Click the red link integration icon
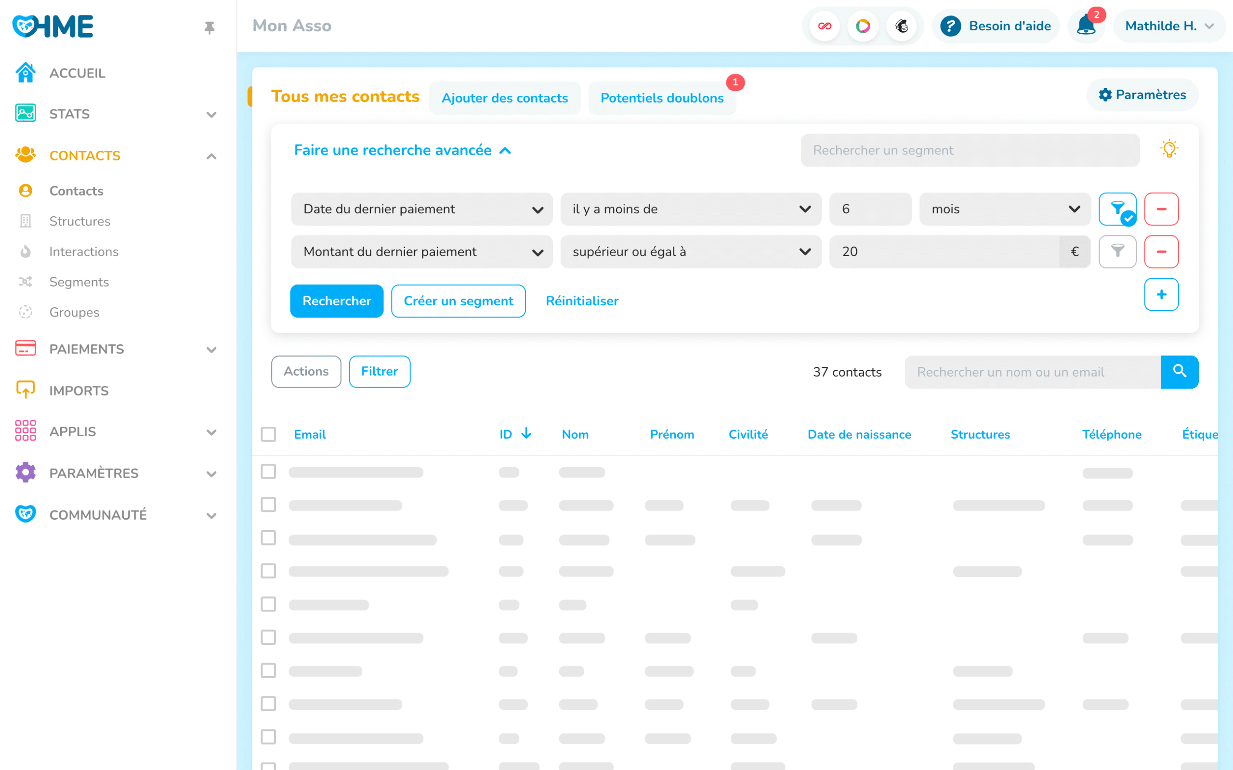This screenshot has height=770, width=1233. (825, 26)
